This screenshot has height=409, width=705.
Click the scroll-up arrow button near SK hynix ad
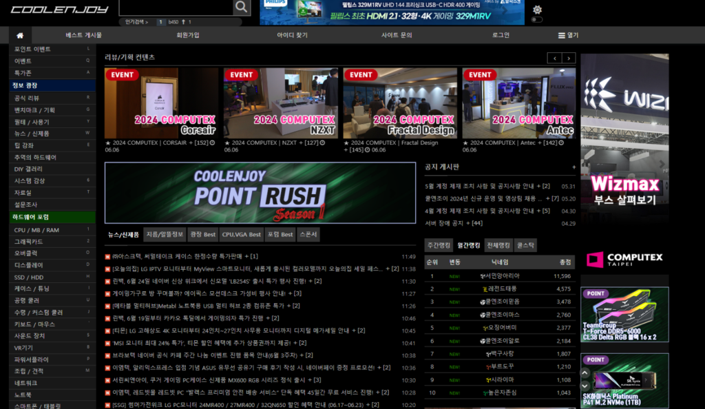[585, 374]
